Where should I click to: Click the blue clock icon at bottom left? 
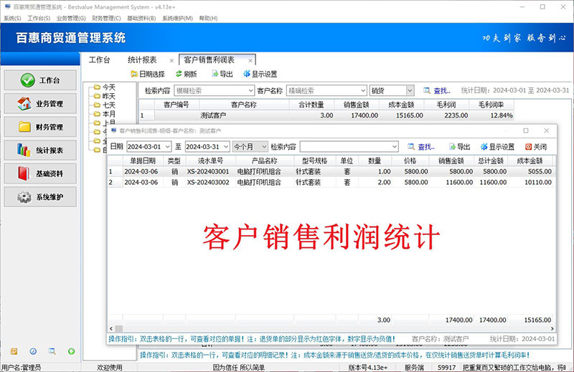33,351
